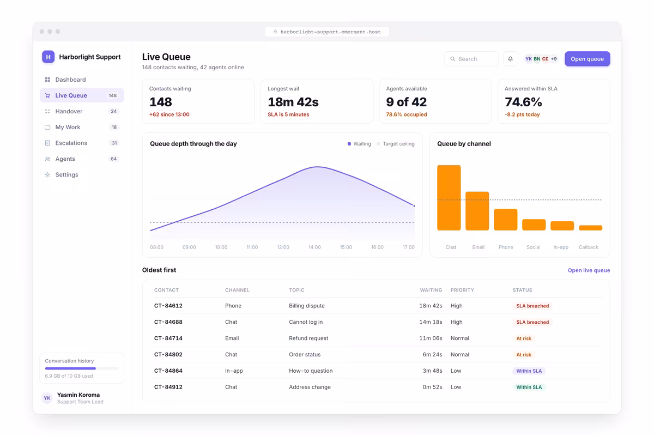Screen dimensions: 654x436
Task: Follow the Open live queue link
Action: point(589,270)
